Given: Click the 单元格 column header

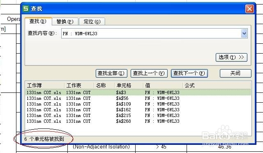Looking at the screenshot, I should pos(129,85).
